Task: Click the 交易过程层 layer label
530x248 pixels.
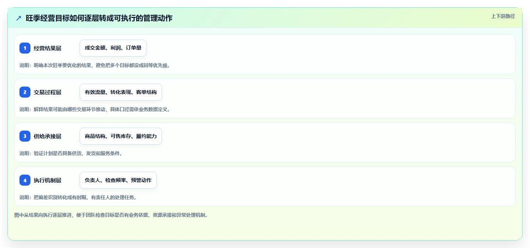Action: coord(47,92)
